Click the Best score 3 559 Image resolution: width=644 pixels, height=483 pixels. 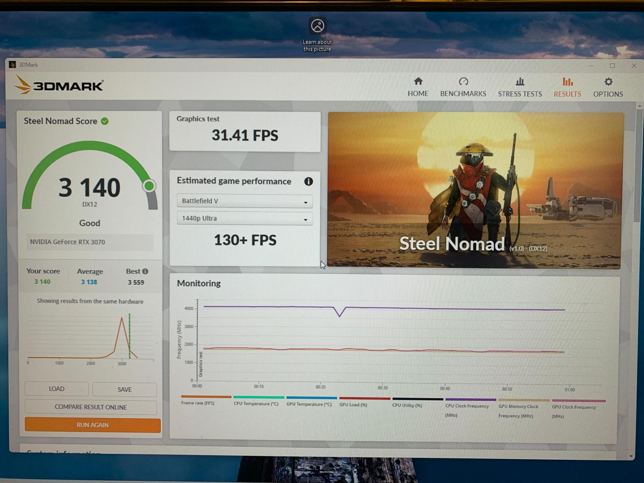pos(136,282)
